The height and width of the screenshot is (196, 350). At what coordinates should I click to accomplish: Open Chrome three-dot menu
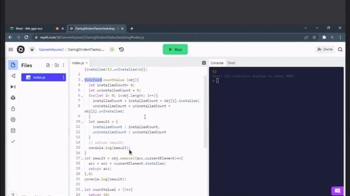tap(340, 38)
